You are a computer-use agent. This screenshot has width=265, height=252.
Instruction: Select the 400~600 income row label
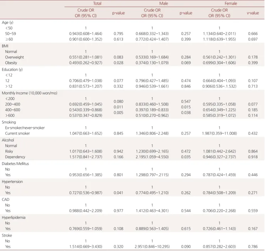coord(12,110)
